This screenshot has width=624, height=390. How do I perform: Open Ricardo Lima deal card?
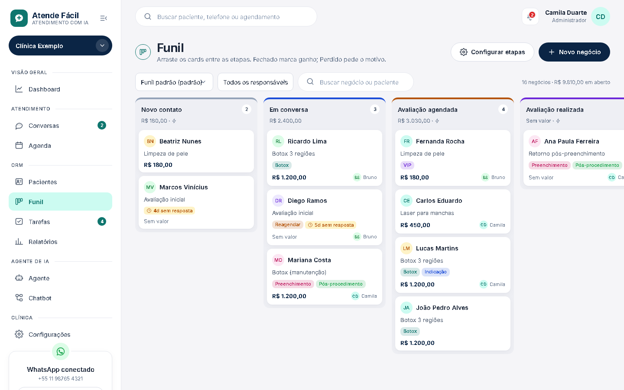[x=325, y=158]
